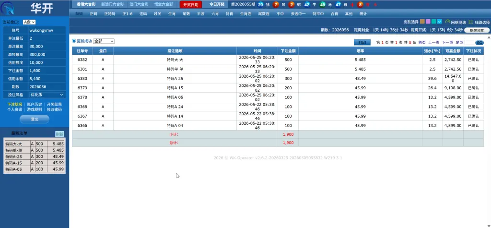Open the 正码 menu item
Viewport: 491px width, 228px height.
tap(94, 14)
